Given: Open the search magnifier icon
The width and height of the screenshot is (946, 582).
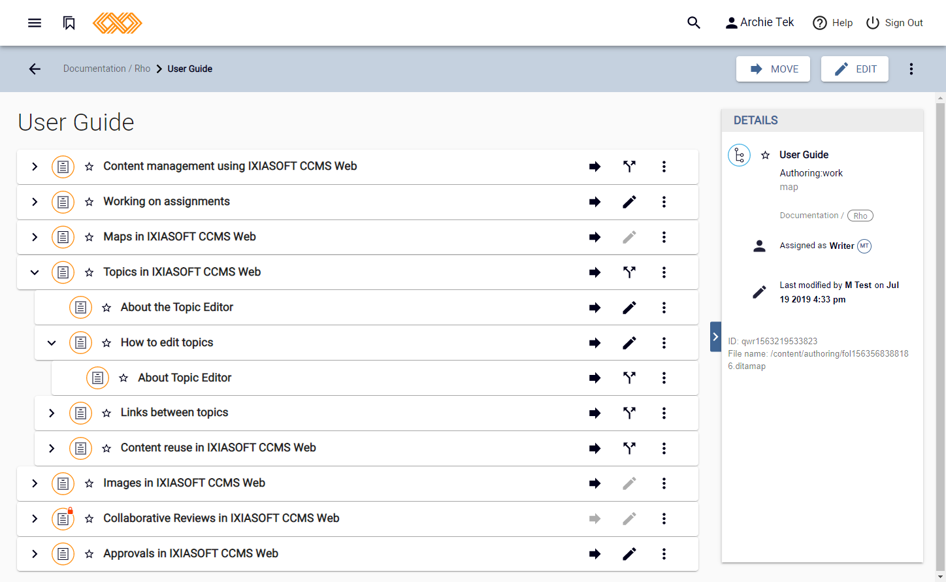Looking at the screenshot, I should (694, 23).
